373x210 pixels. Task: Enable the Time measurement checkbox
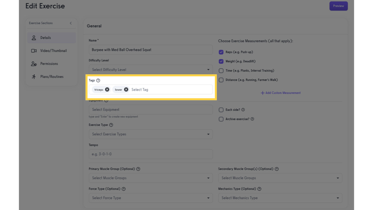tap(221, 71)
